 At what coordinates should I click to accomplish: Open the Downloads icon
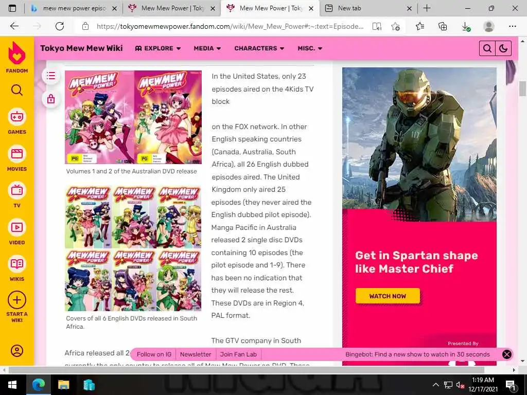pyautogui.click(x=465, y=26)
